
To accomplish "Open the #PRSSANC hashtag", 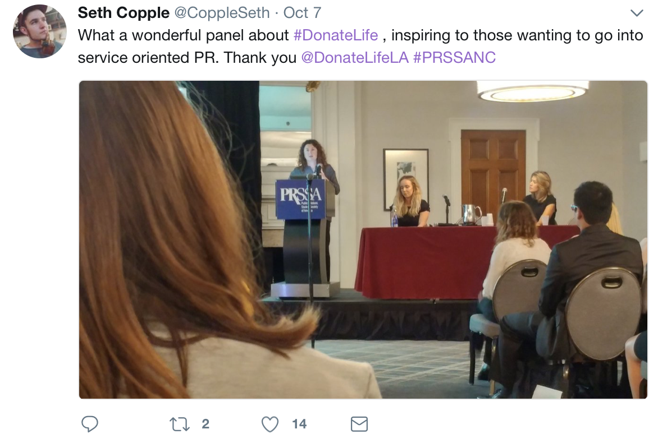I will click(454, 57).
